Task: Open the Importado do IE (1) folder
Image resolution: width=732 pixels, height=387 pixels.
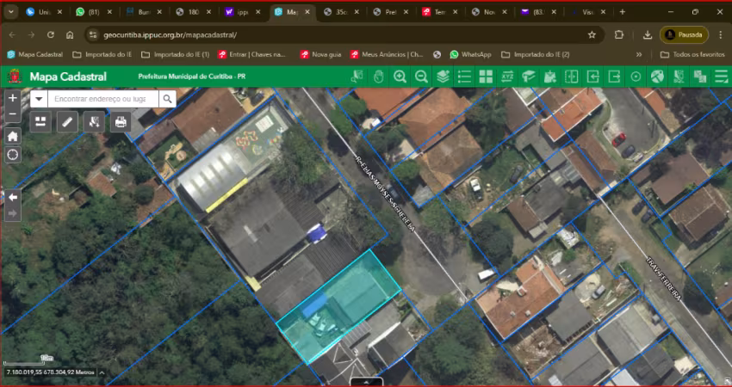Action: pos(175,54)
